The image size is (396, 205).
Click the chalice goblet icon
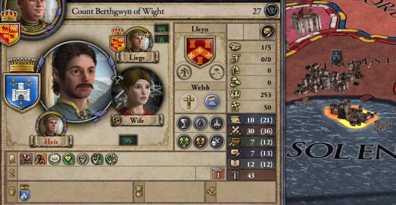184,123
